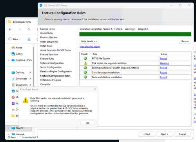Image resolution: width=196 pixels, height=142 pixels.
Task: Click Next to continue setup
Action: pos(165,134)
